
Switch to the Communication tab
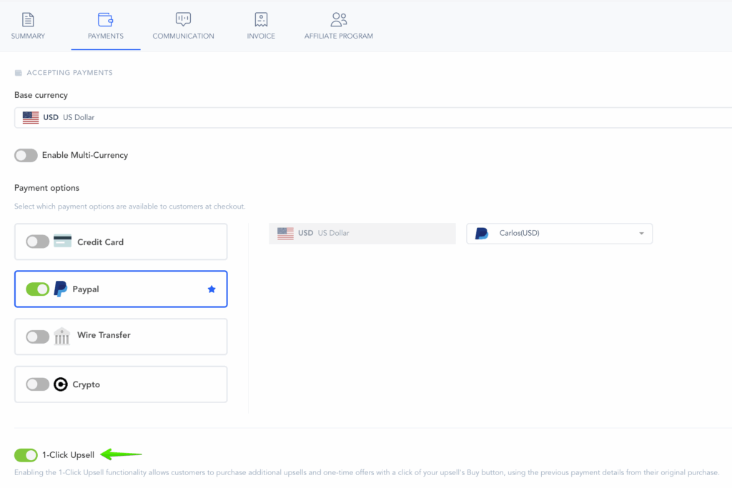pos(183,36)
